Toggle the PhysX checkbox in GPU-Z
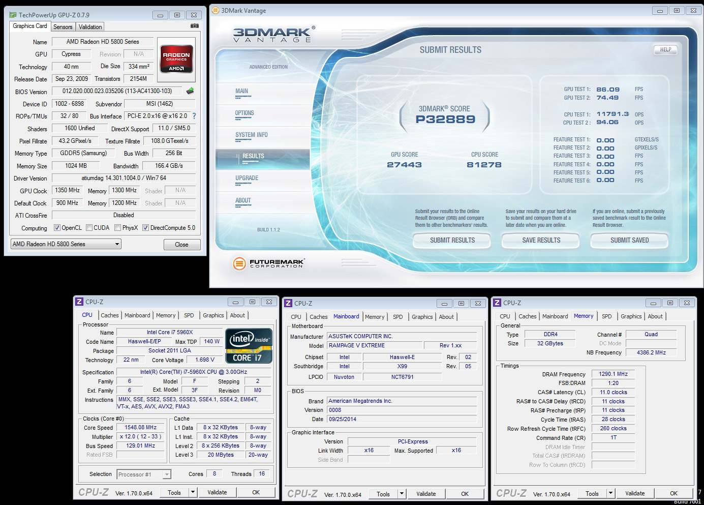Image resolution: width=704 pixels, height=505 pixels. pos(117,228)
